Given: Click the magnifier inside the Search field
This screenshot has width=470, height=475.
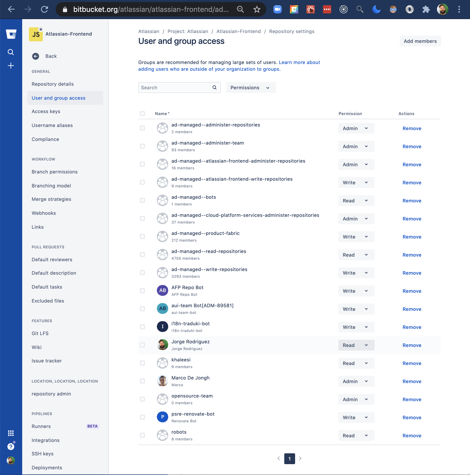Looking at the screenshot, I should tap(214, 88).
